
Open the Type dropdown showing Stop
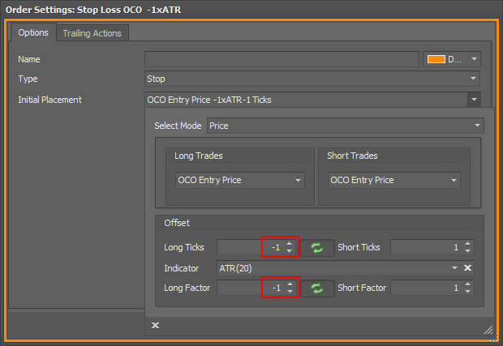(312, 79)
